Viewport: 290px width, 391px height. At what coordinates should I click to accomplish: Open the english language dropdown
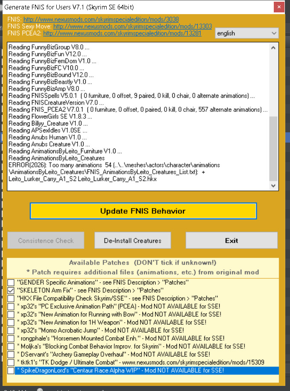click(246, 33)
